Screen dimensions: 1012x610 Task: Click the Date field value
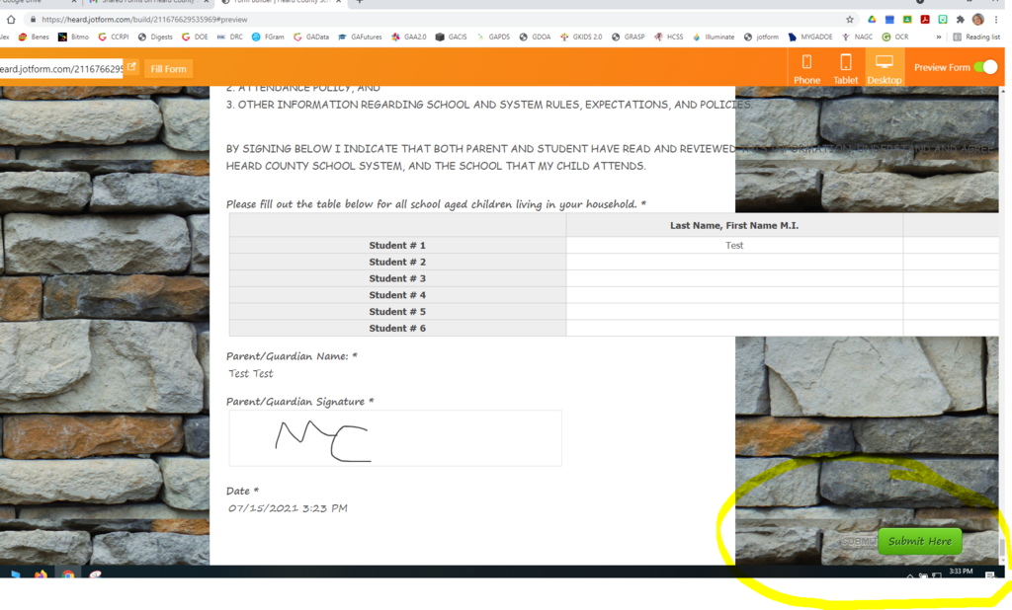tap(288, 508)
